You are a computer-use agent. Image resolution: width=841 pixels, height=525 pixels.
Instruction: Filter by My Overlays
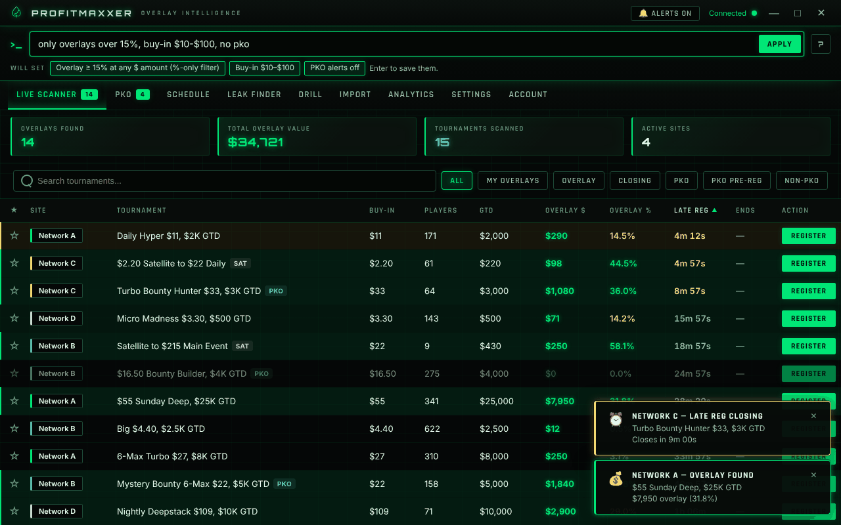pos(512,180)
